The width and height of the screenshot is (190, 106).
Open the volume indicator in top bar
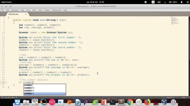[x=159, y=2]
